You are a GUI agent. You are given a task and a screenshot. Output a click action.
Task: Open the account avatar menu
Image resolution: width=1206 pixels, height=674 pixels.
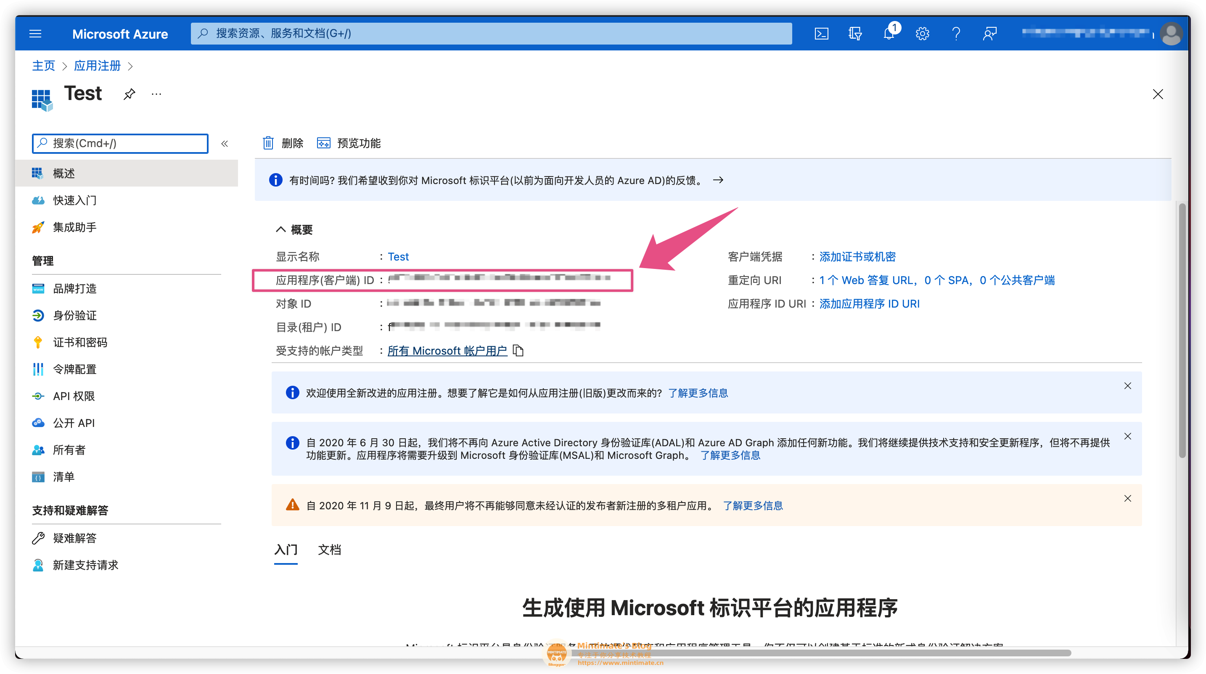(1171, 34)
